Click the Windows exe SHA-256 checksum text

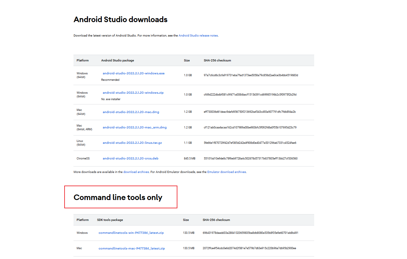(x=251, y=75)
